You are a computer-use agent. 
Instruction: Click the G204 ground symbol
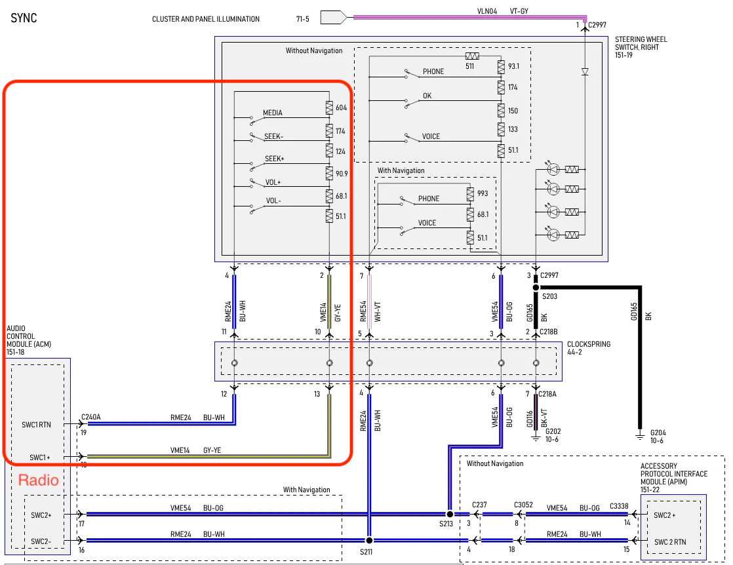click(641, 436)
